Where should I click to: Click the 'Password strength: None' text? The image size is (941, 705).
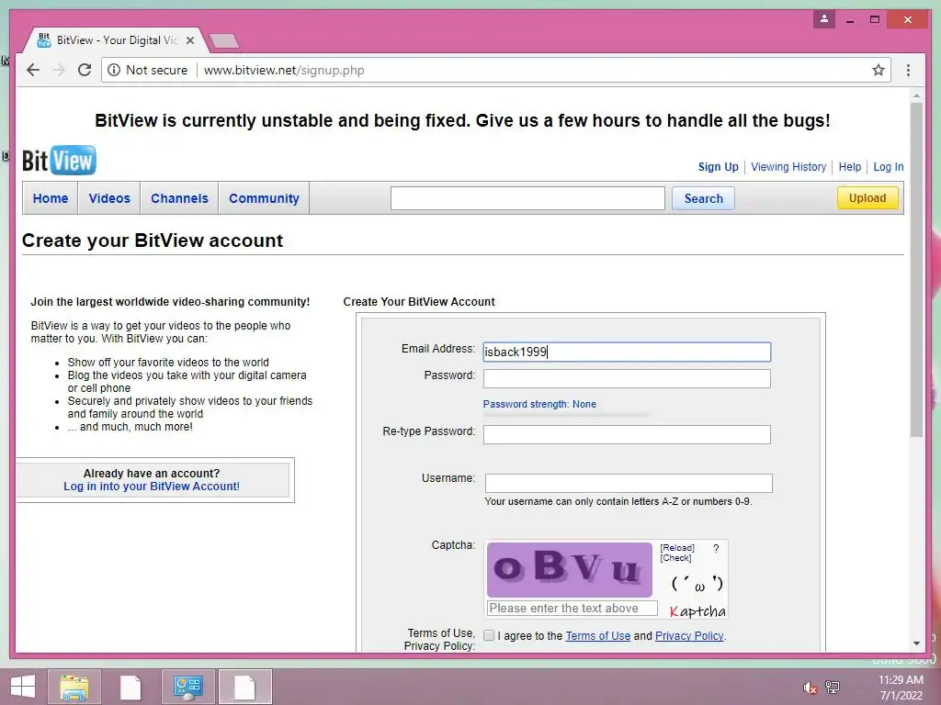(539, 404)
